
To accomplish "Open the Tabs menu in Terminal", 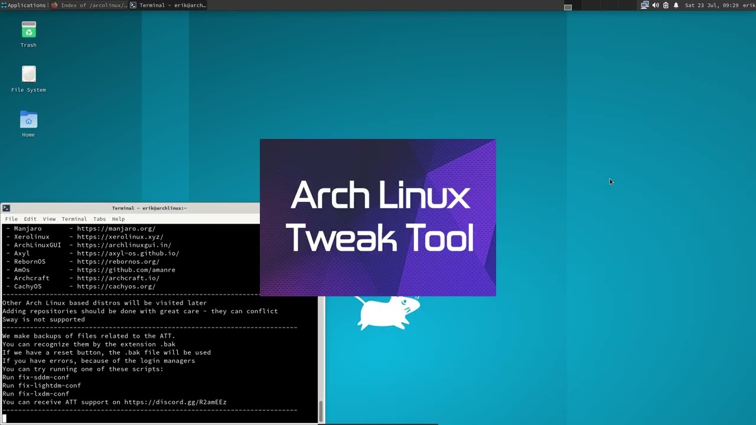I will 99,219.
